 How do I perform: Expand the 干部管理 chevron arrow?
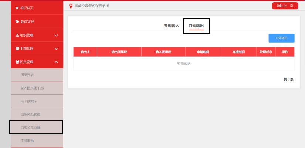click(56, 48)
